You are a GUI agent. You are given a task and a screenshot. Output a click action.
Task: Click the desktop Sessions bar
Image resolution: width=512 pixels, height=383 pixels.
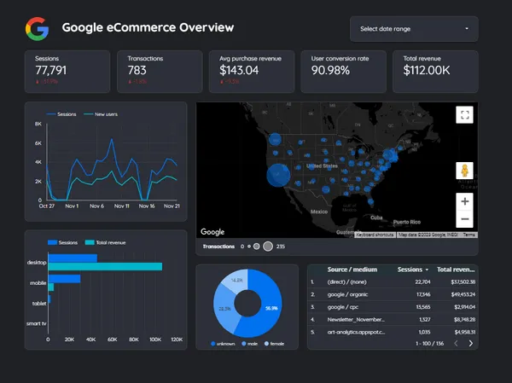tap(73, 258)
